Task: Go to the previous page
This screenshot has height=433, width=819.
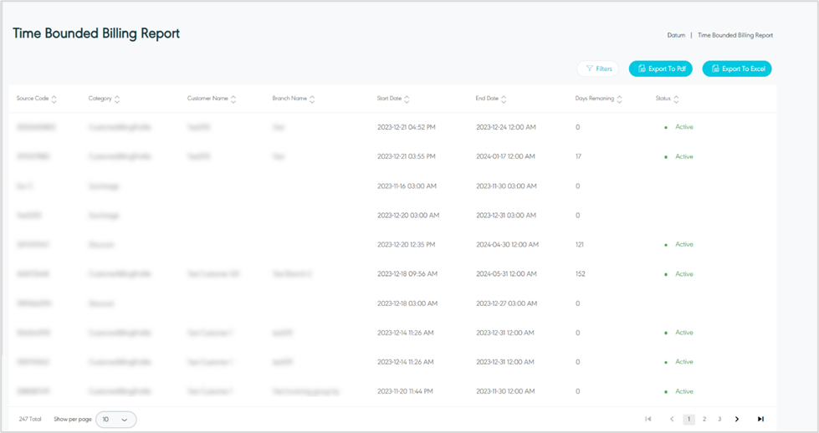Action: click(x=672, y=419)
